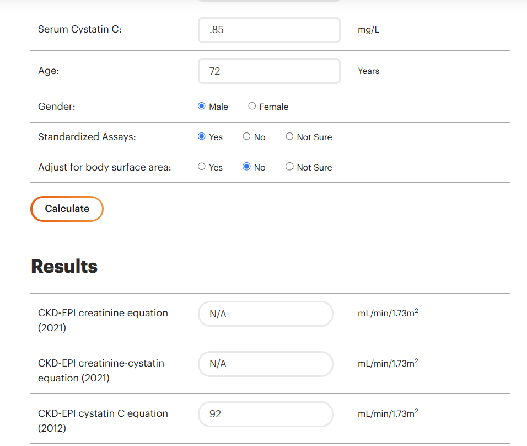Click the CKD-EPI creatinine equation result field

pos(266,314)
